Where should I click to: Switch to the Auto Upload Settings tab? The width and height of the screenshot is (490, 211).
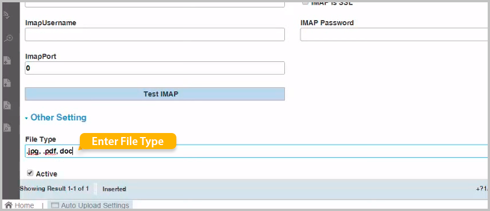[90, 205]
